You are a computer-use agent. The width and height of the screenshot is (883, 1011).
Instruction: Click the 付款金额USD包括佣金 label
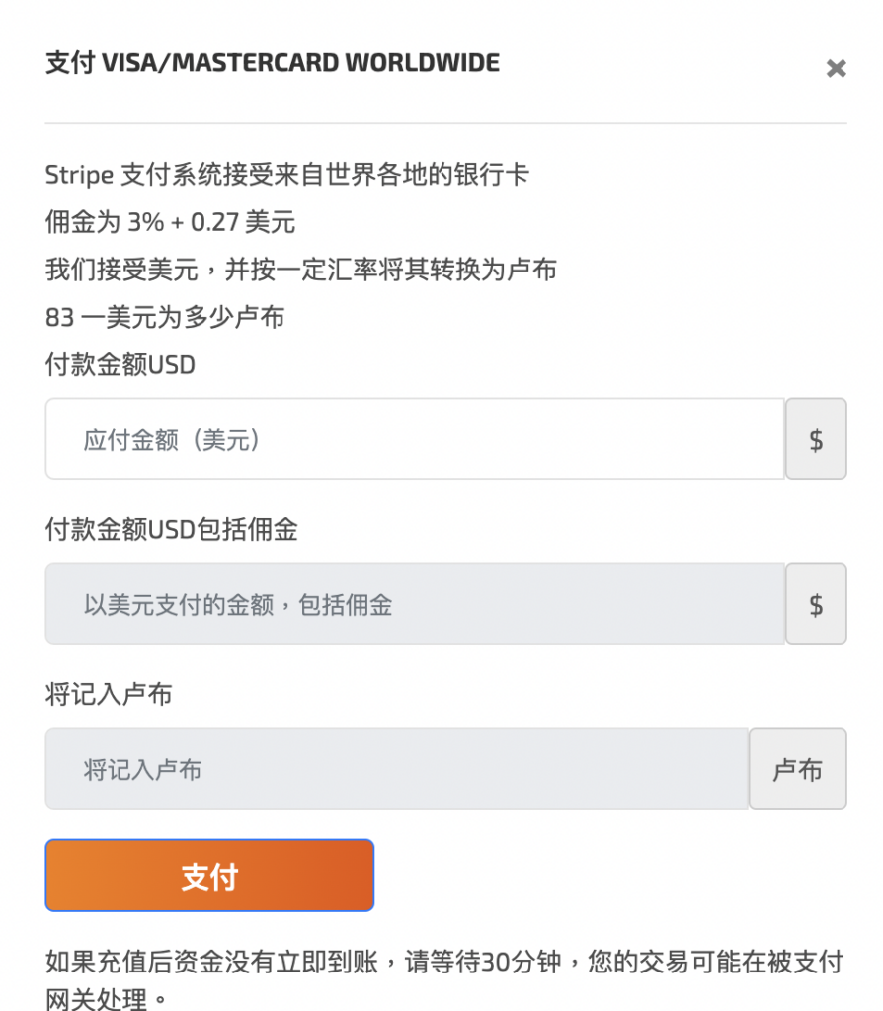(172, 530)
